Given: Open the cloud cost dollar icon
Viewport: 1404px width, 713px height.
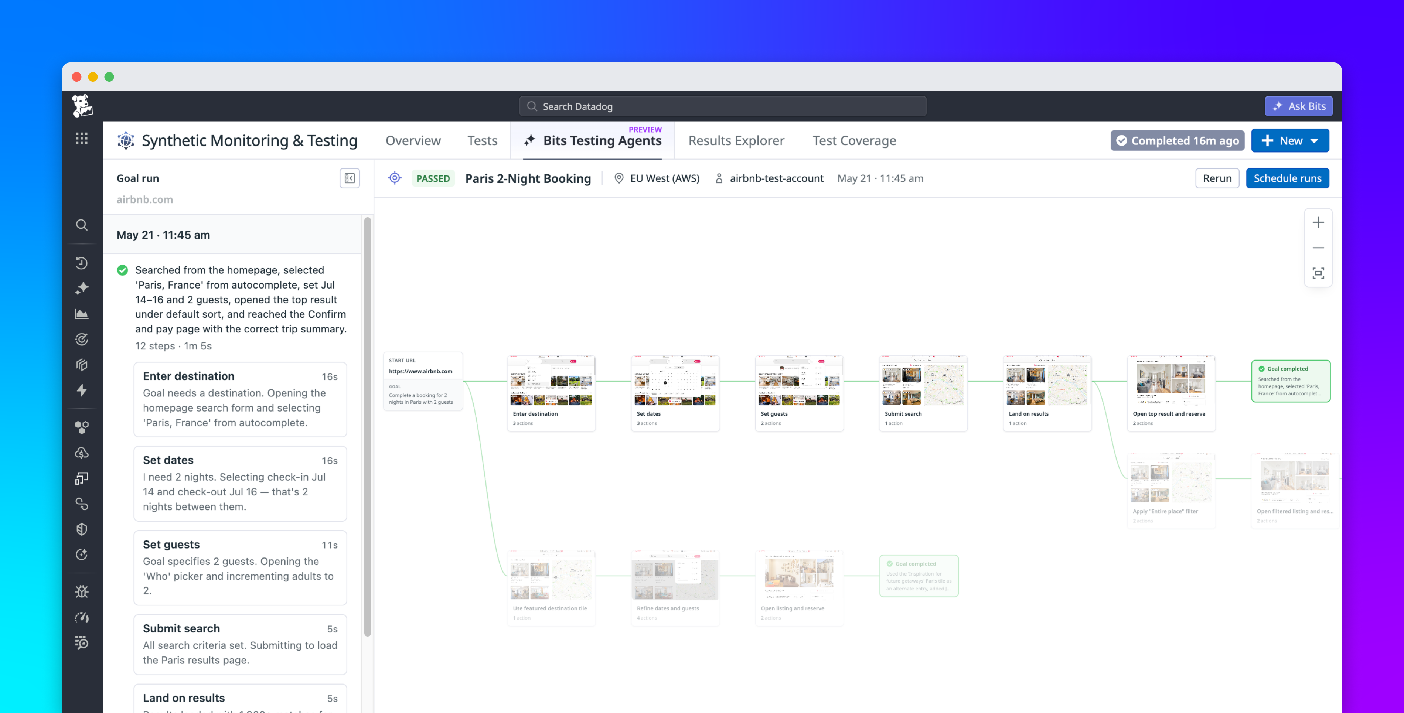Looking at the screenshot, I should click(82, 453).
